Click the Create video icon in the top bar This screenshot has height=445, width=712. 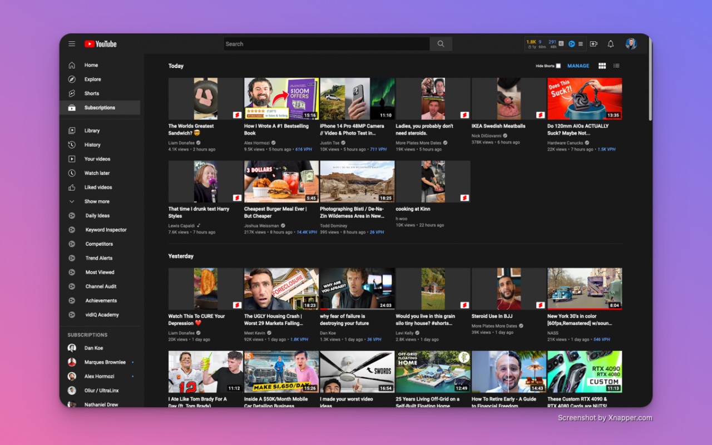click(594, 43)
